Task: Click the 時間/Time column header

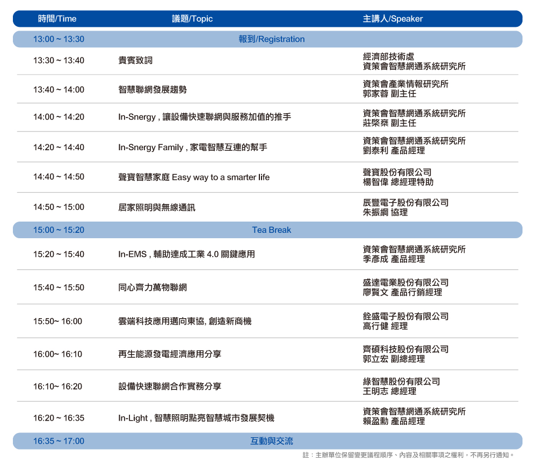Action: pos(57,19)
